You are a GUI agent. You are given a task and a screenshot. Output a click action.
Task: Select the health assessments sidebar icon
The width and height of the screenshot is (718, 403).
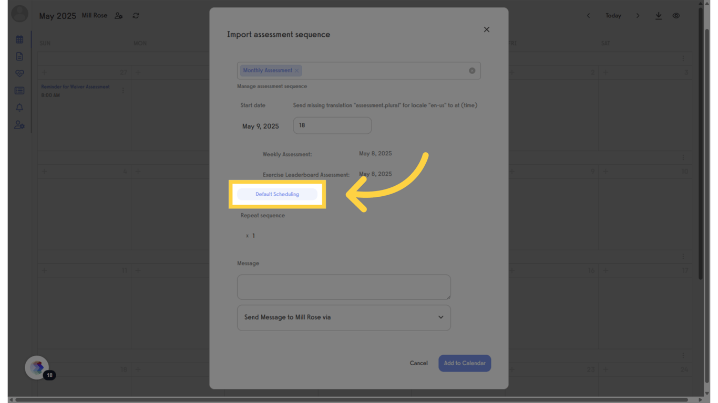tap(19, 73)
